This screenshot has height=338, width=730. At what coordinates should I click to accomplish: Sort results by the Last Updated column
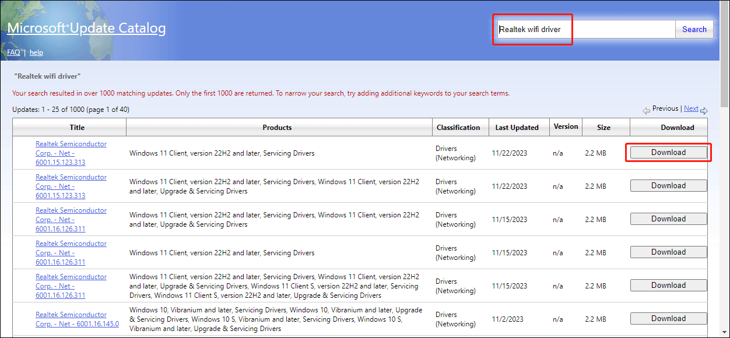(518, 127)
